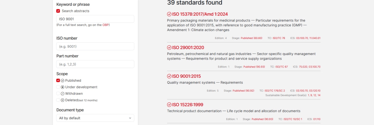Click the published icon beside ISO 15378:2017/Amd 1:2024
The width and height of the screenshot is (374, 125).
[x=169, y=14]
